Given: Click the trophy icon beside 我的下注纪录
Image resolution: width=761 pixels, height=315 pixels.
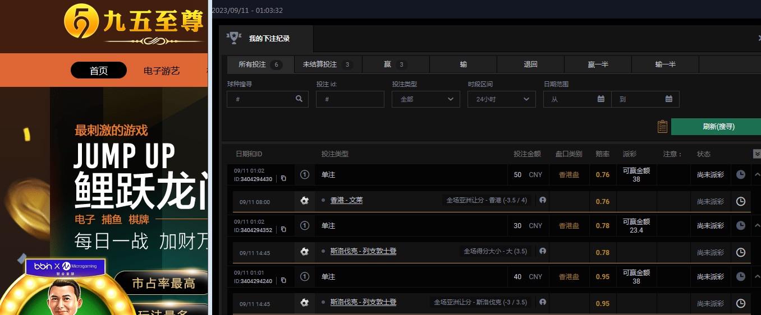Looking at the screenshot, I should tap(233, 38).
